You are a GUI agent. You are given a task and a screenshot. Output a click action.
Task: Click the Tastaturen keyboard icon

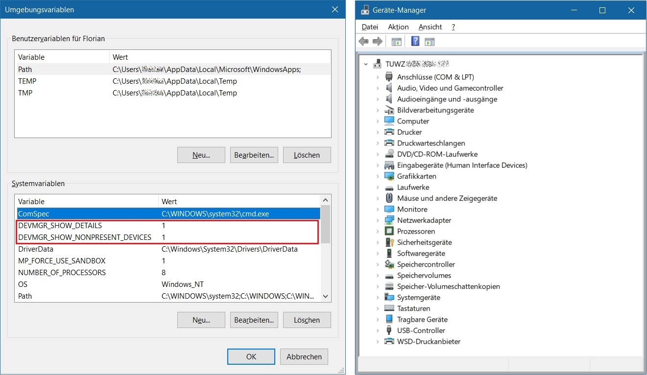coord(389,308)
